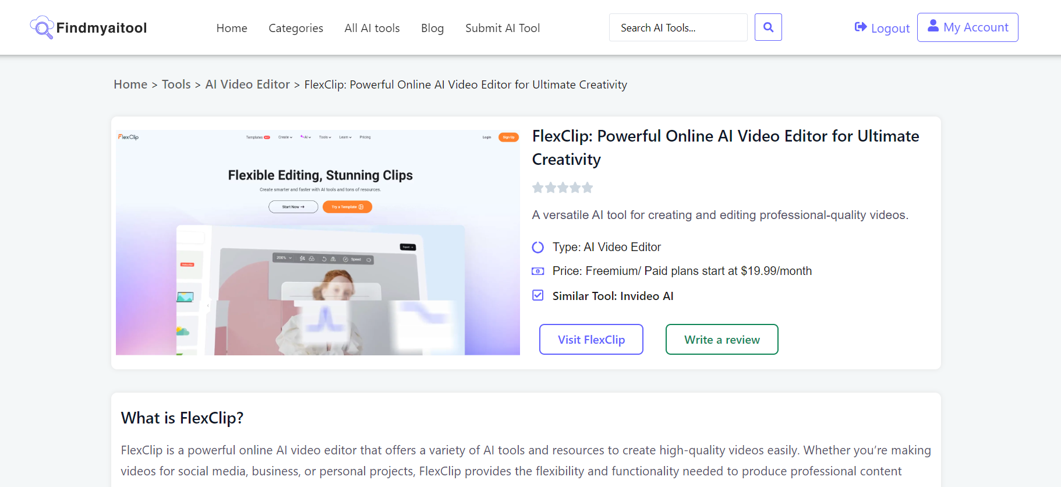Open the FlexClip website preview thumbnail
Image resolution: width=1061 pixels, height=487 pixels.
click(318, 242)
